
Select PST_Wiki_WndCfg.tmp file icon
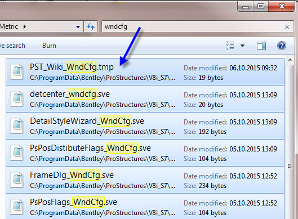(17, 72)
